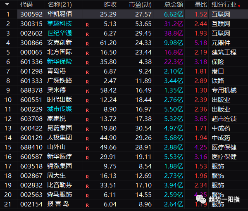Click total amount 38.8亿
This screenshot has width=248, height=211.
[x=174, y=33]
